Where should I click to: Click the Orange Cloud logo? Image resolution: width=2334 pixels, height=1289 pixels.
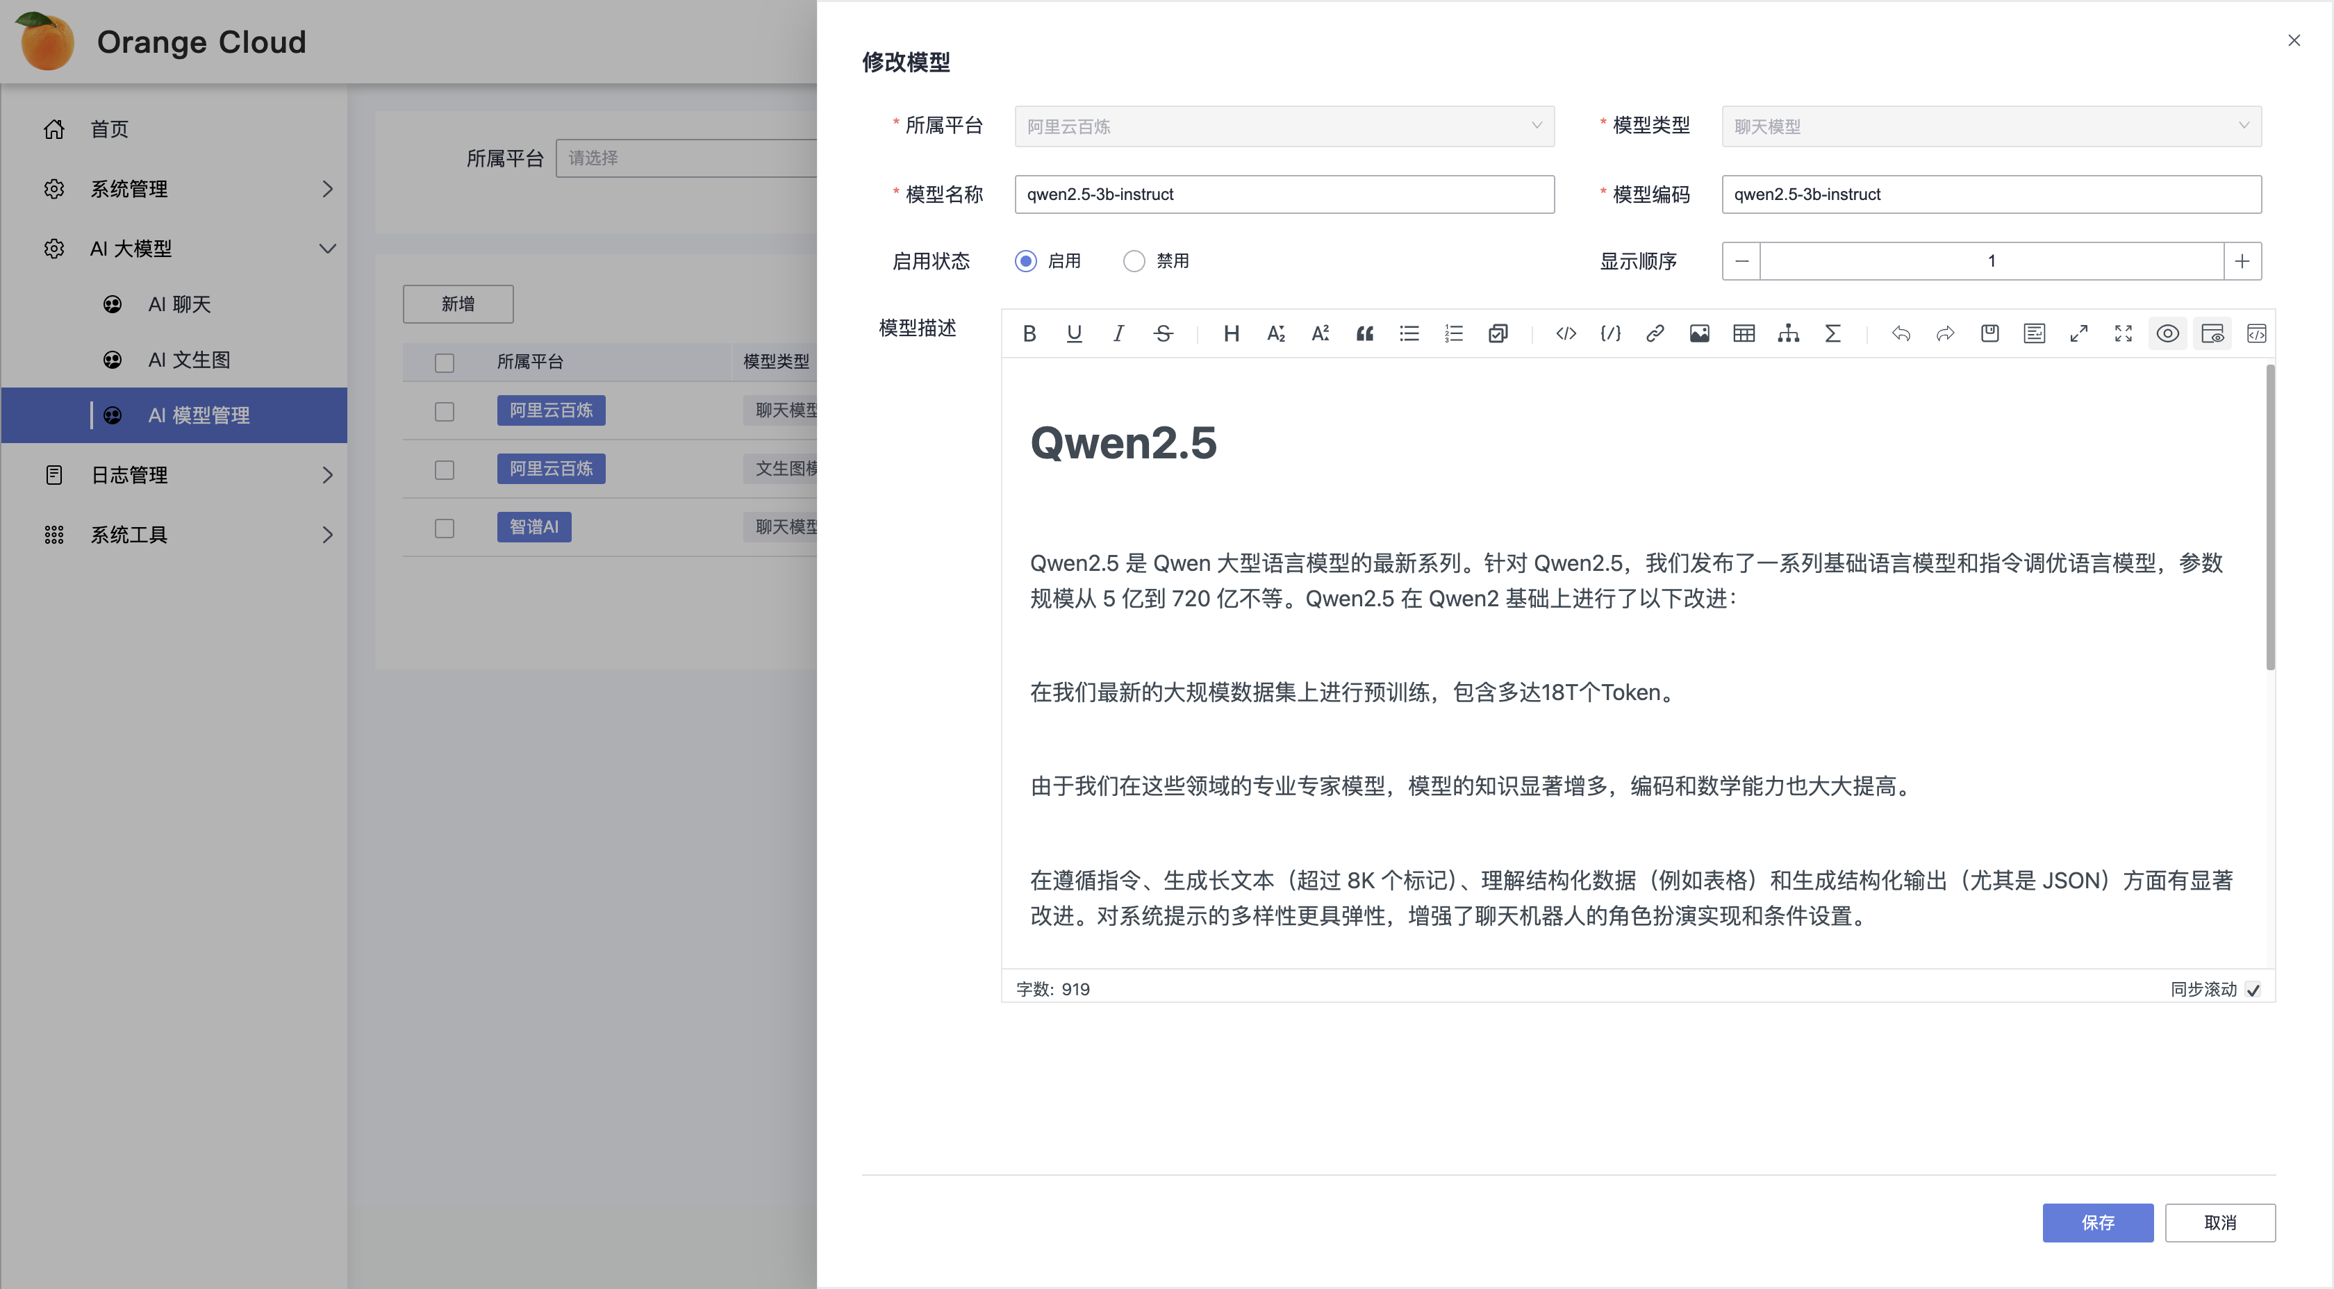(x=45, y=41)
